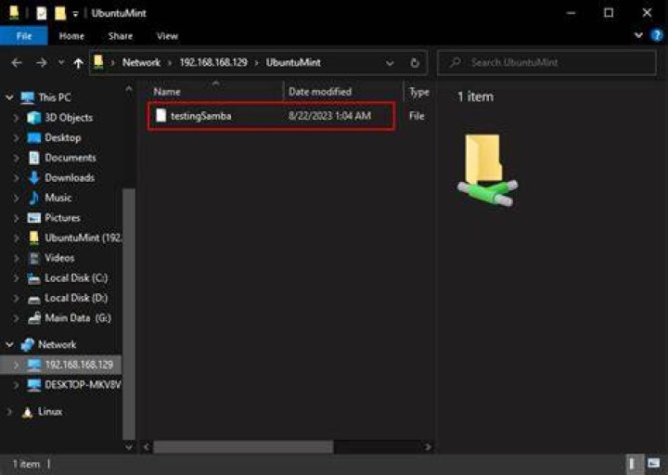
Task: Click the Network globe icon in sidebar
Action: (x=28, y=344)
